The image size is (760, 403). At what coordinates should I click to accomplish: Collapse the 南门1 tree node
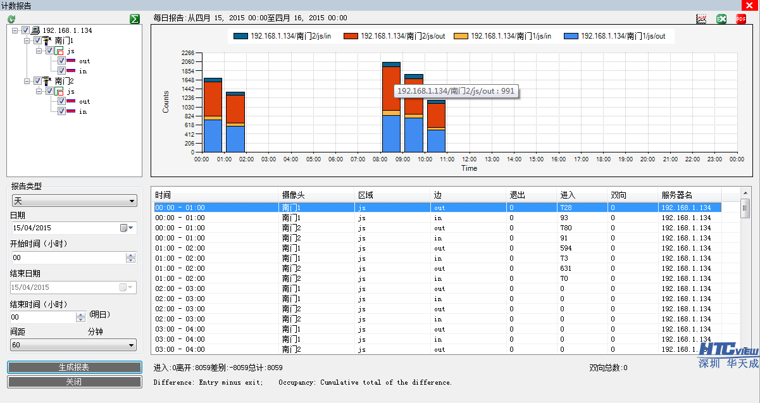point(27,40)
